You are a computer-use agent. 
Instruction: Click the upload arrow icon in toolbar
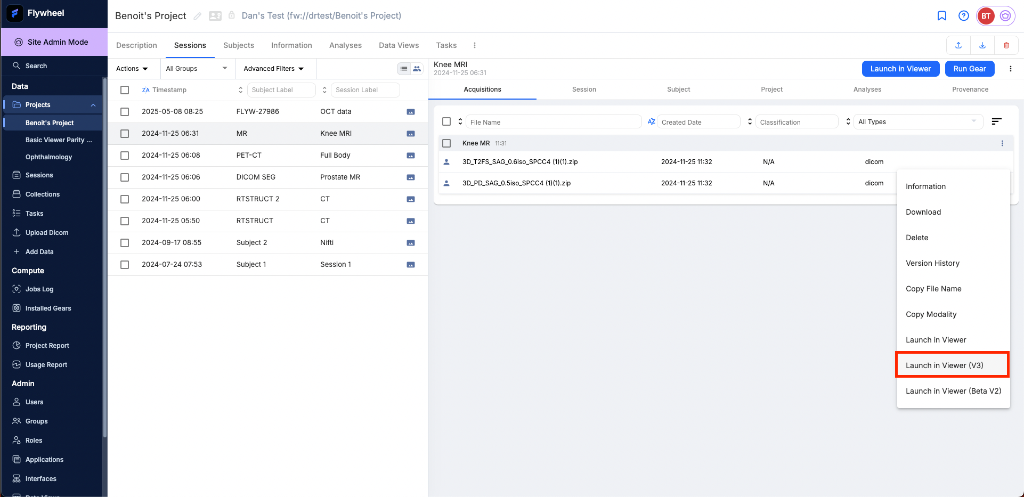click(x=958, y=45)
